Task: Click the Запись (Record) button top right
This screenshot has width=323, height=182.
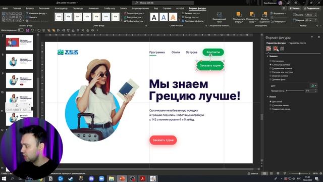Action: pyautogui.click(x=295, y=8)
